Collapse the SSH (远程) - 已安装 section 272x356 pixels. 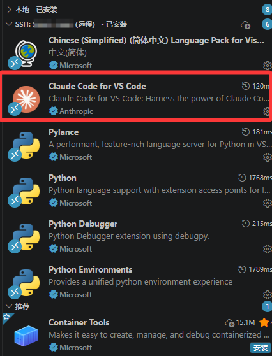point(9,24)
